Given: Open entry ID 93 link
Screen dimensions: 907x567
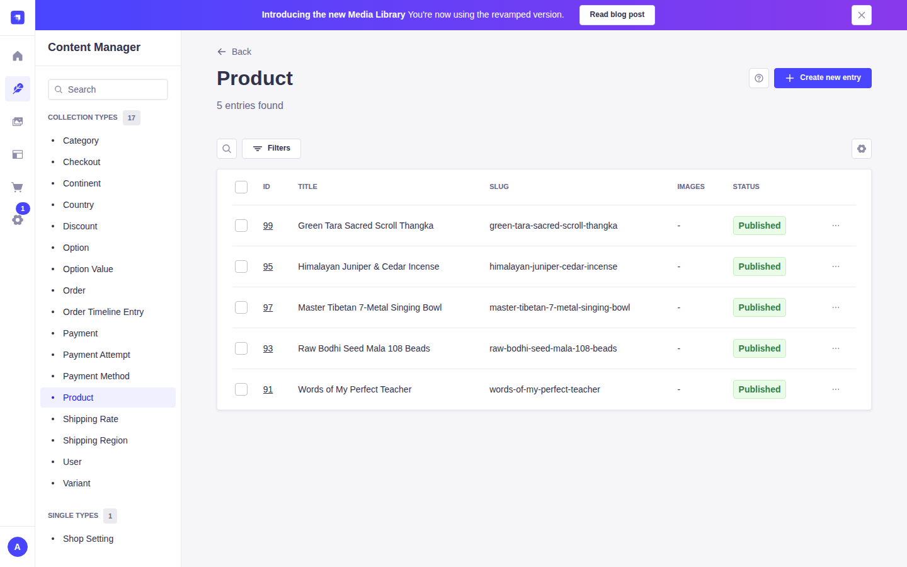Looking at the screenshot, I should [268, 348].
